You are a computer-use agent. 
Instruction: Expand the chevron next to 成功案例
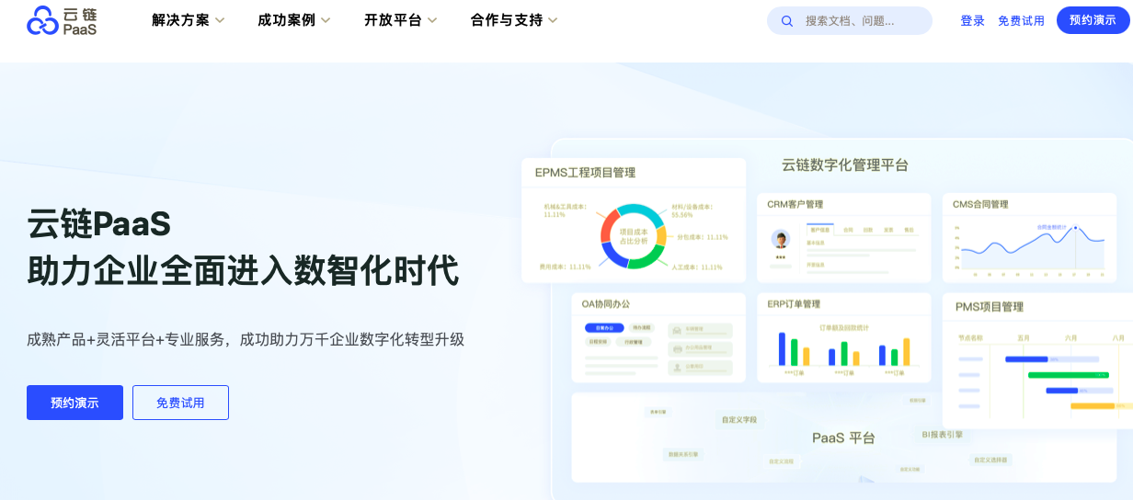[x=325, y=21]
